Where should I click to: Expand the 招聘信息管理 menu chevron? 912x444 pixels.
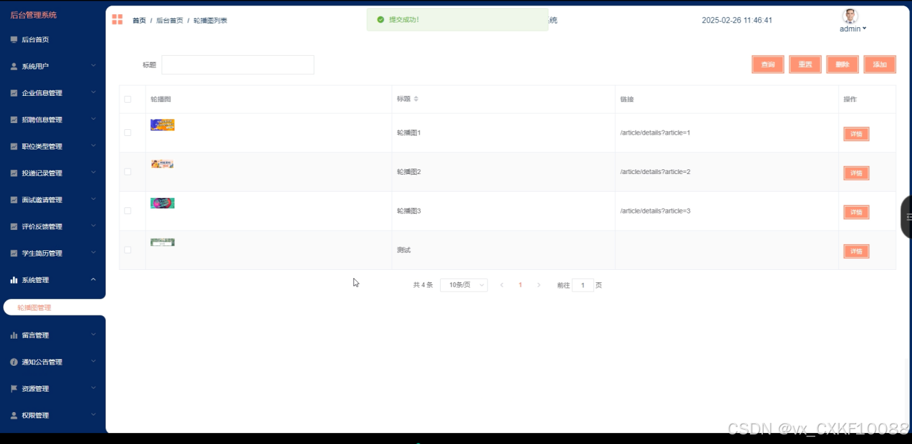[93, 119]
